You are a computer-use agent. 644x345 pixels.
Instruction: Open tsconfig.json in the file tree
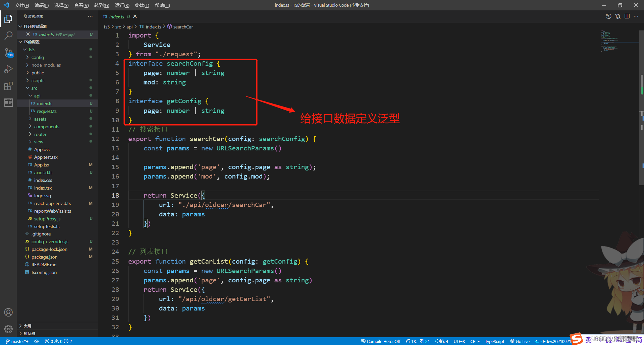point(57,272)
